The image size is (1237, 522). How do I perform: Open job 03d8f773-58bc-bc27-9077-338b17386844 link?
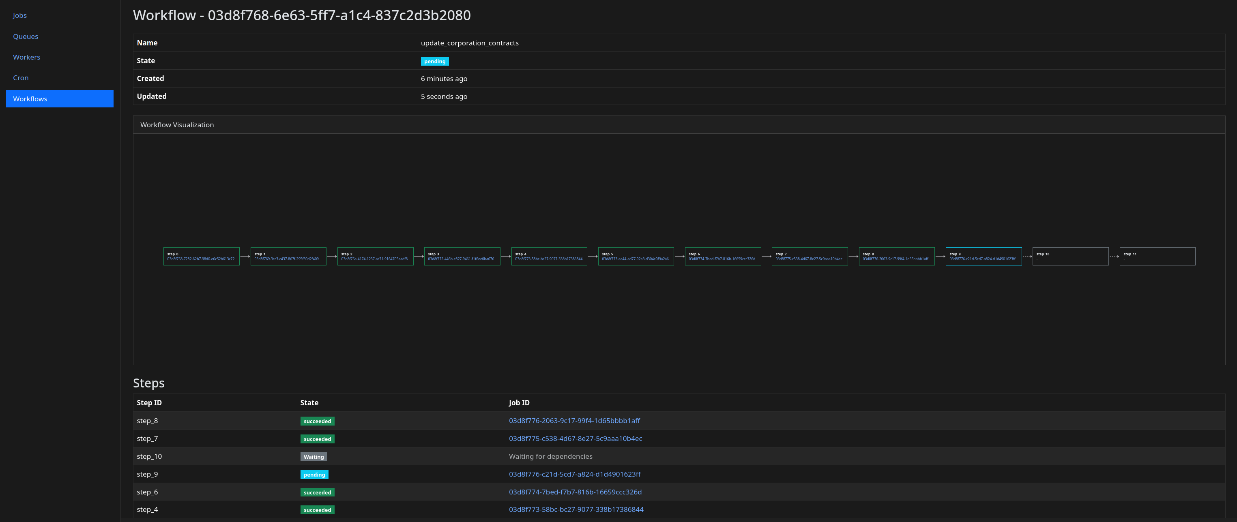coord(576,509)
